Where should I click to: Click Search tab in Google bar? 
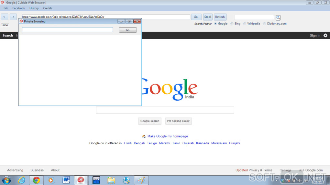[x=7, y=36]
